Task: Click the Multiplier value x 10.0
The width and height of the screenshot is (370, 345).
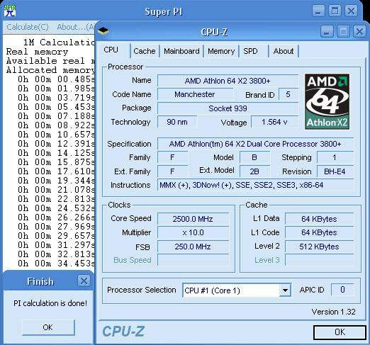Action: [x=193, y=232]
